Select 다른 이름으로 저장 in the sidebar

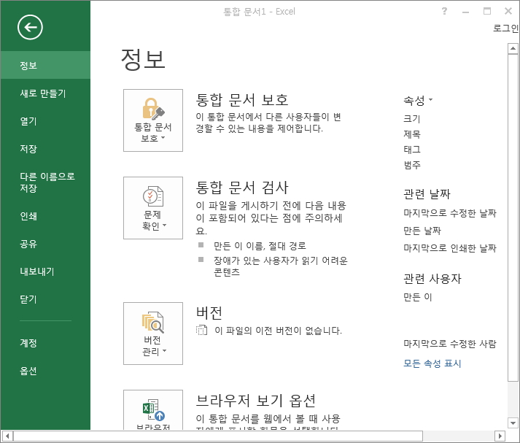[x=45, y=182]
